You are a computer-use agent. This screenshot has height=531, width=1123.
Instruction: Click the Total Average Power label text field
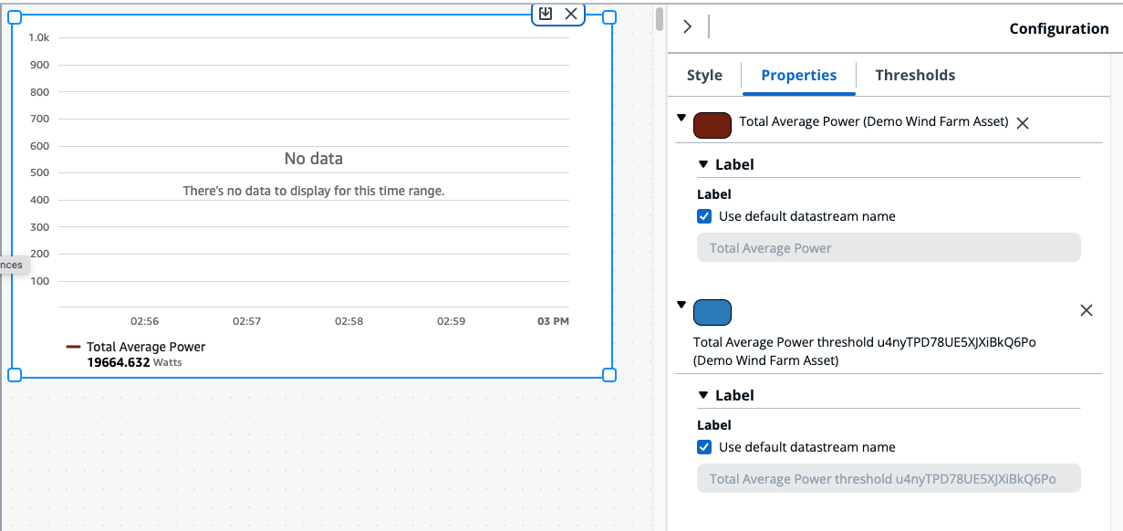click(x=888, y=248)
